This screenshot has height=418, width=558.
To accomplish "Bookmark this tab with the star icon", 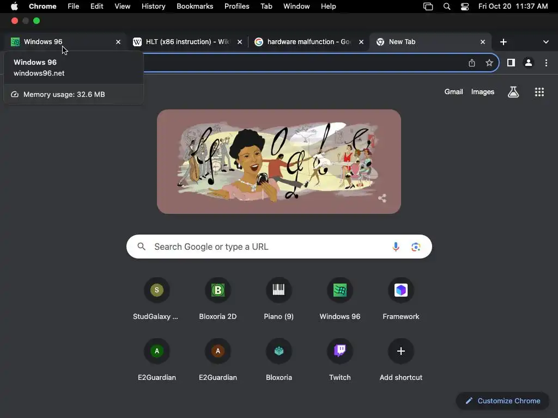I will pyautogui.click(x=489, y=63).
